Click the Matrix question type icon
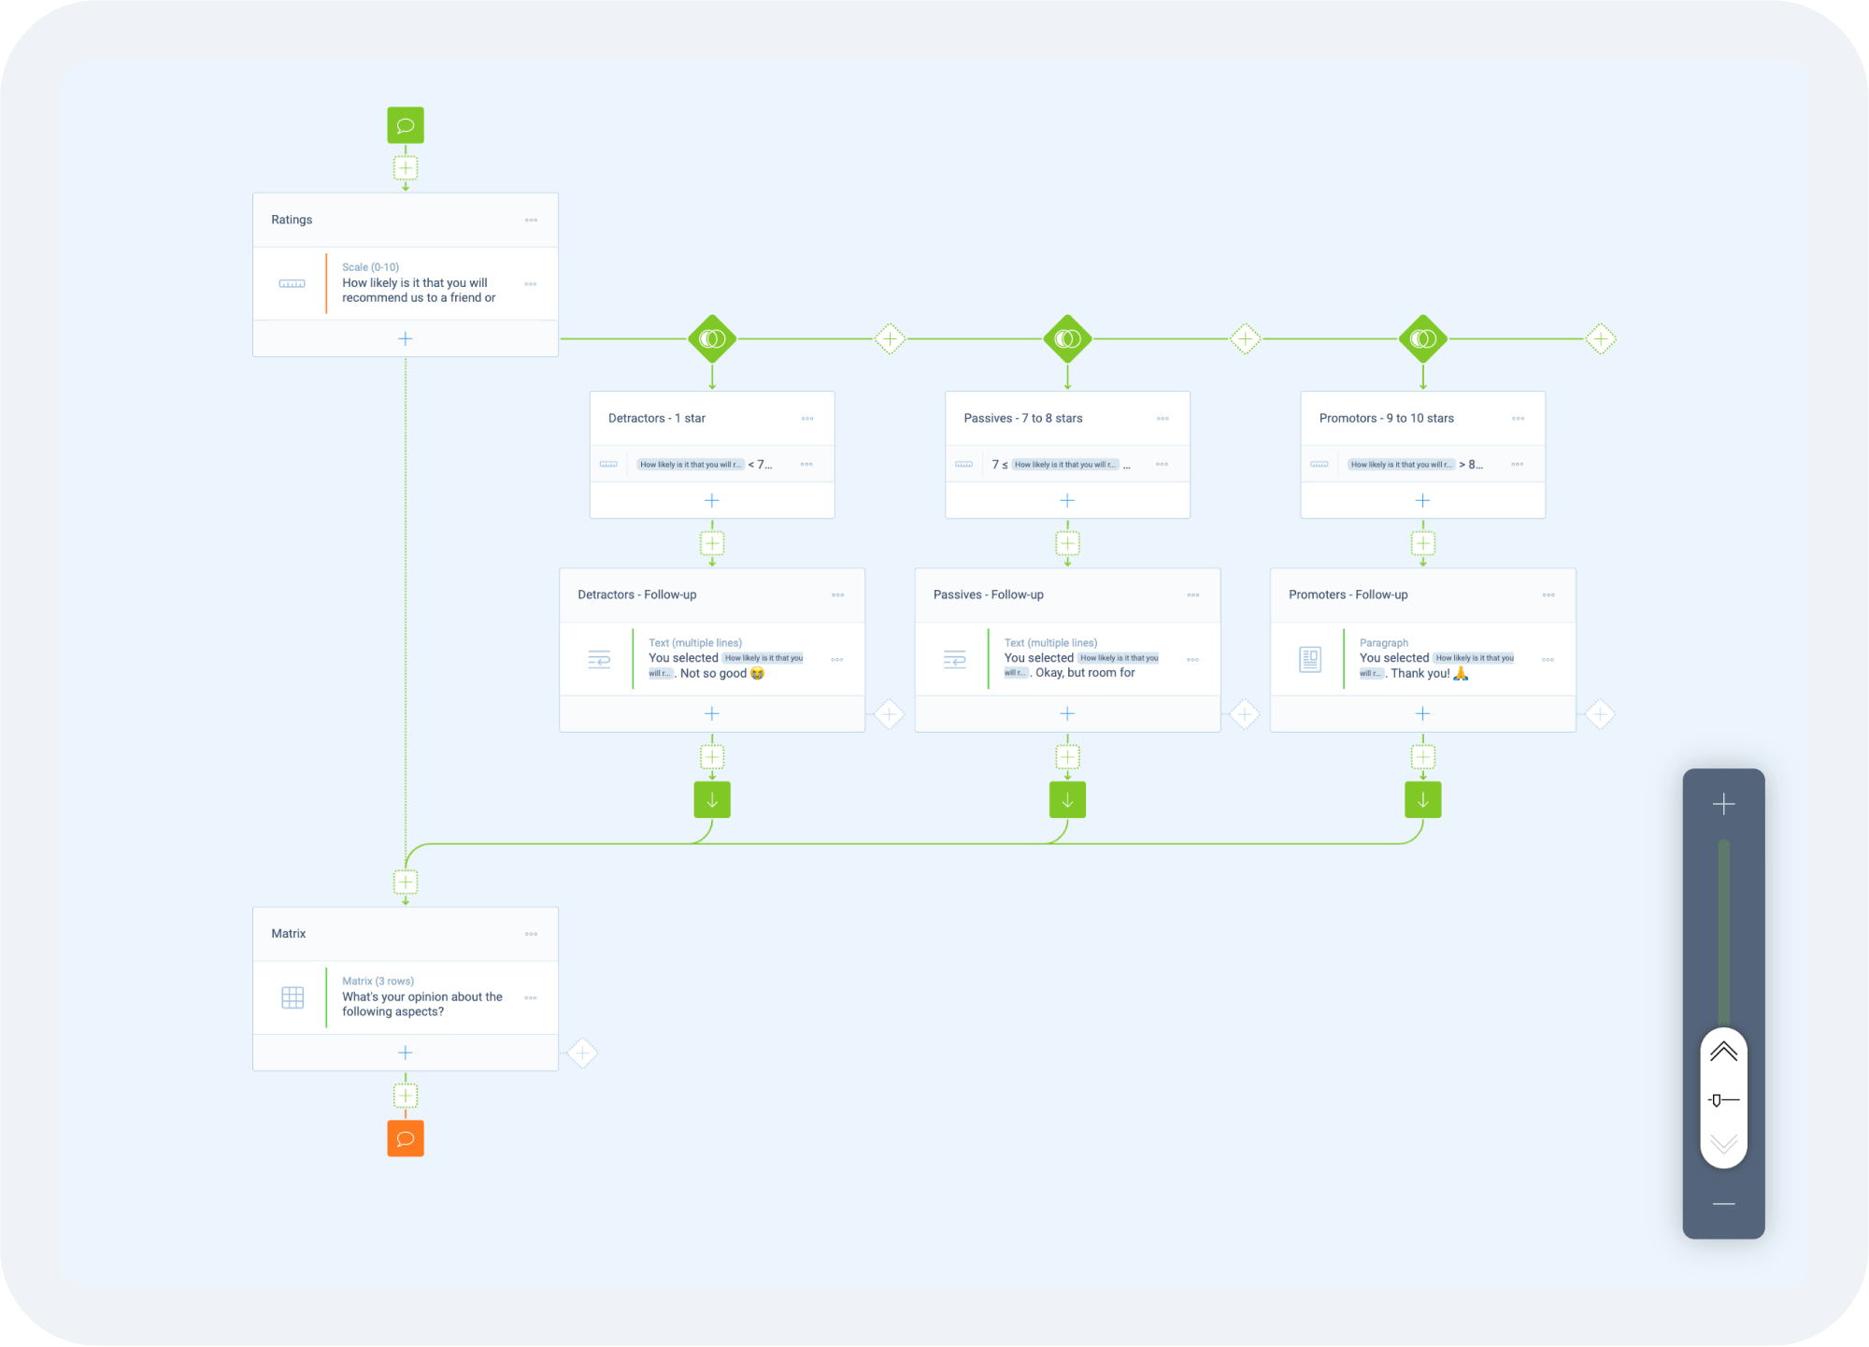The width and height of the screenshot is (1869, 1347). tap(292, 997)
